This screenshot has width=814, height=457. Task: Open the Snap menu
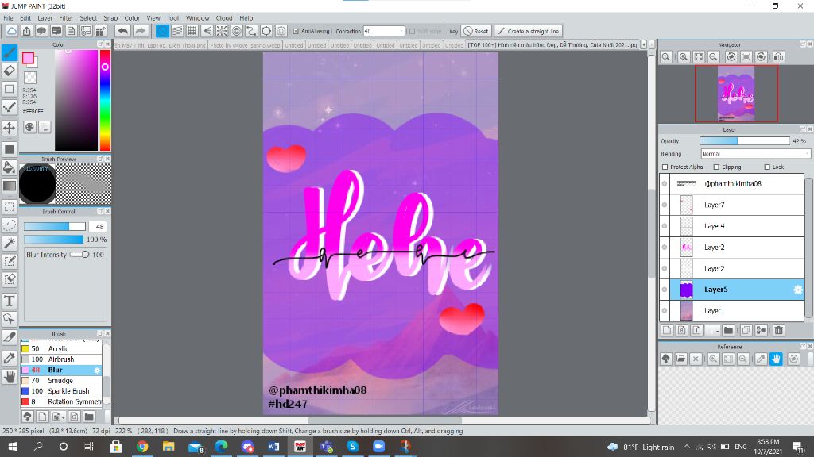pyautogui.click(x=110, y=17)
